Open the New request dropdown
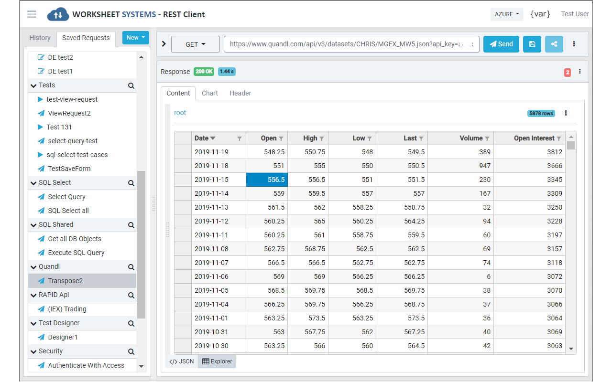The width and height of the screenshot is (612, 382). 136,38
